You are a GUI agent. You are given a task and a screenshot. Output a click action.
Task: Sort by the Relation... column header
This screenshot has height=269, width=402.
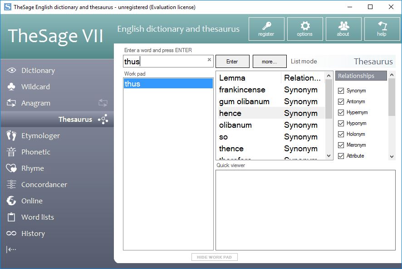(303, 78)
